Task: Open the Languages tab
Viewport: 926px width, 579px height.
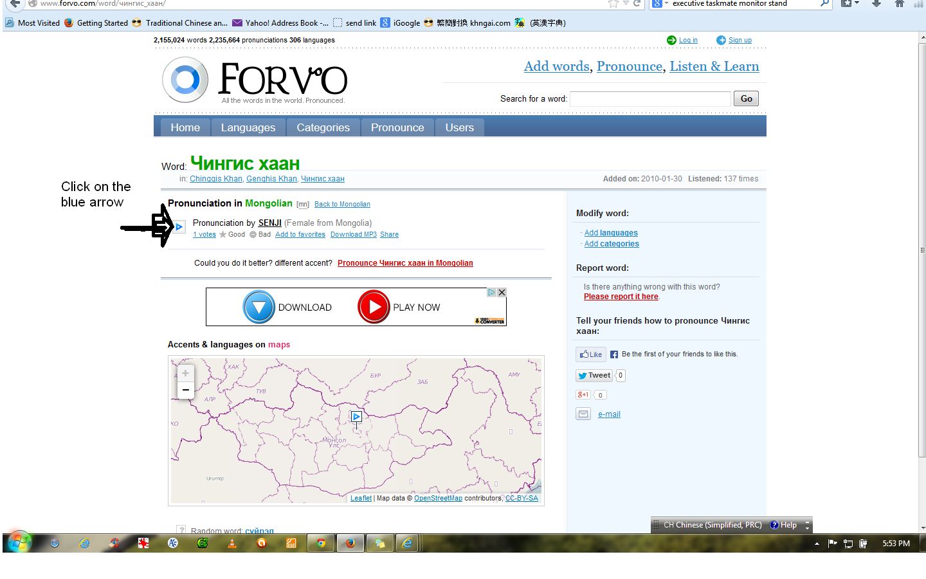Action: [x=248, y=127]
